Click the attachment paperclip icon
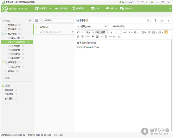Image resolution: width=173 pixels, height=138 pixels. [x=149, y=20]
